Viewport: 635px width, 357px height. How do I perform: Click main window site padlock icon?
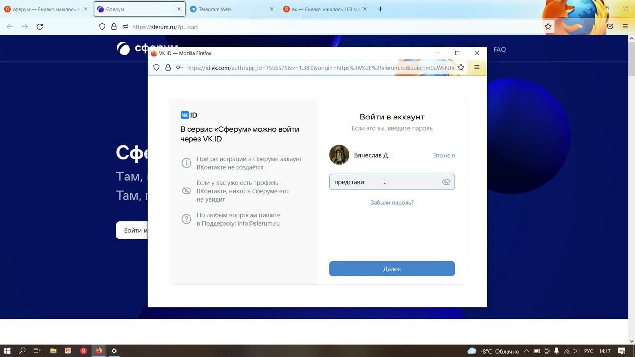(x=114, y=27)
